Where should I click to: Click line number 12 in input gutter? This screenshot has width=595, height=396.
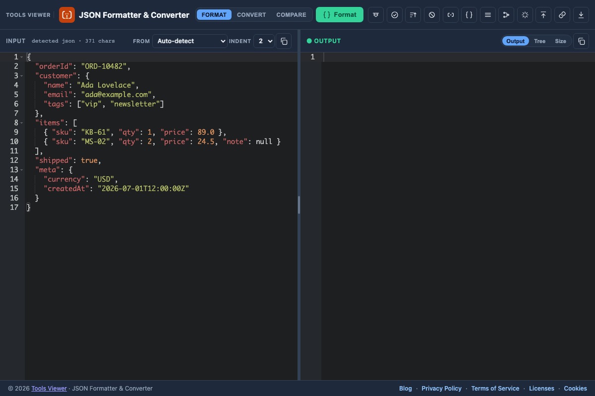[x=14, y=160]
